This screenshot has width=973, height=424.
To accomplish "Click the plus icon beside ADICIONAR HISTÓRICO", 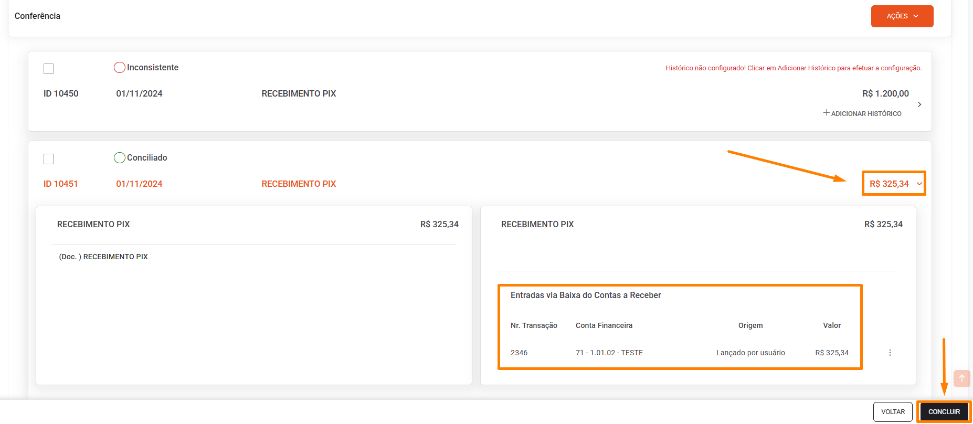I will pos(826,113).
